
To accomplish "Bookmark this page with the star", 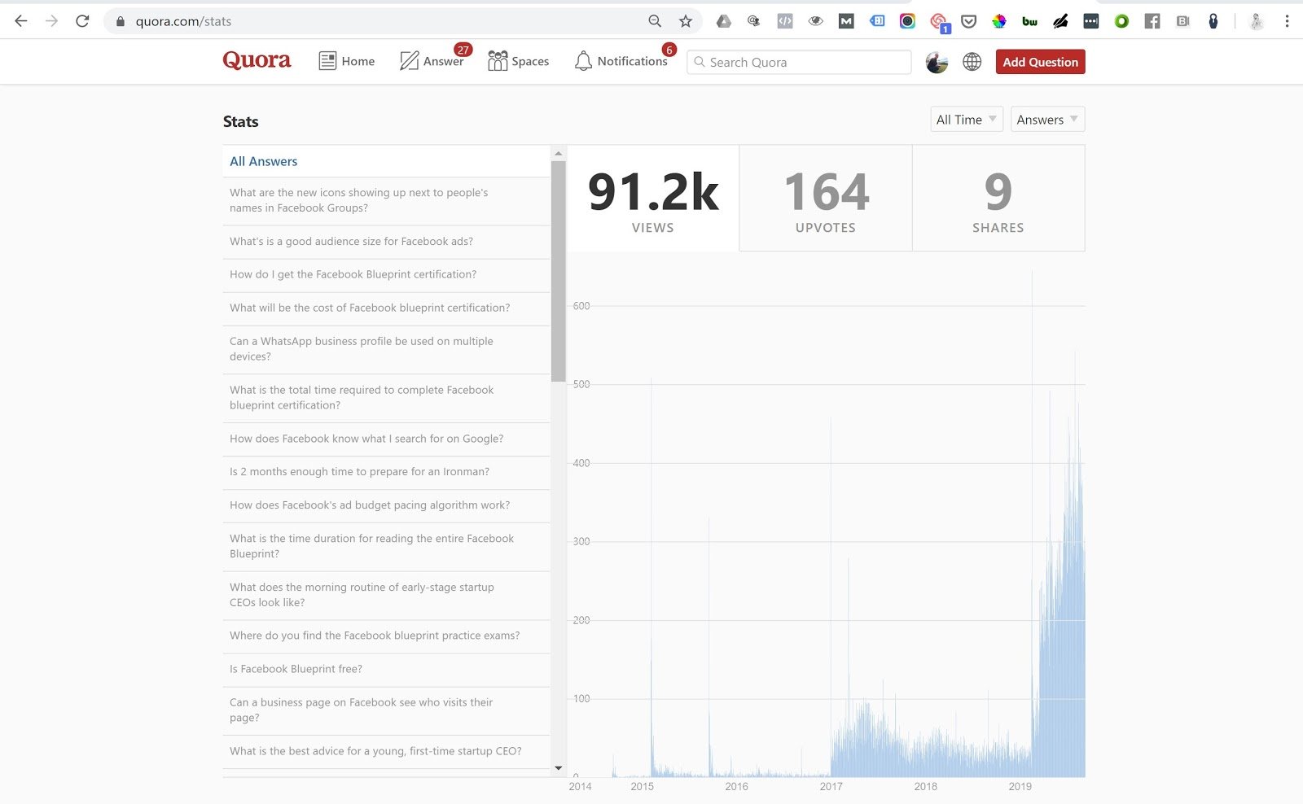I will tap(686, 21).
